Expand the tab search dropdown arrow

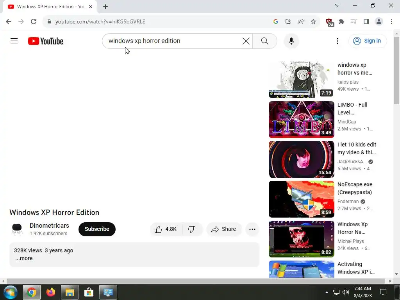click(x=337, y=5)
